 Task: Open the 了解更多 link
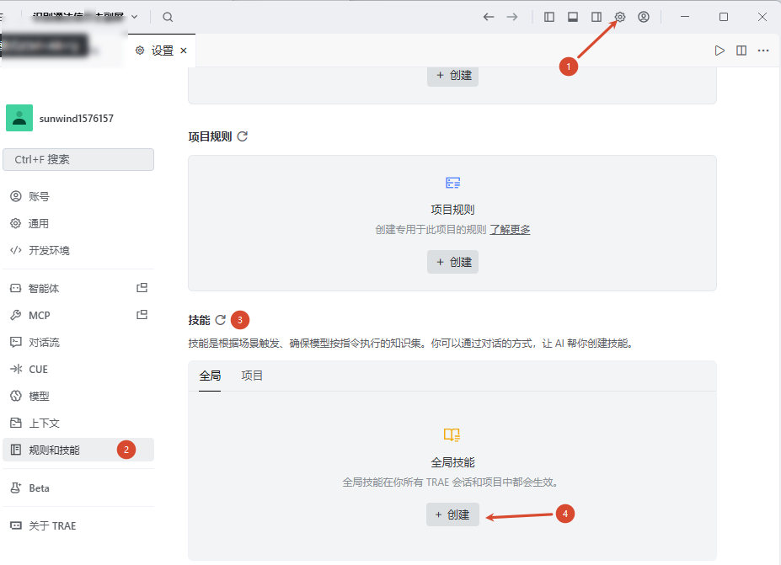coord(510,230)
